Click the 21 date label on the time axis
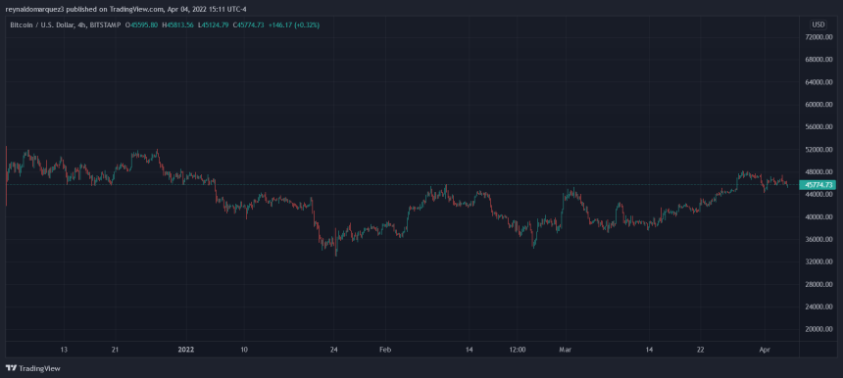The height and width of the screenshot is (378, 843). pyautogui.click(x=115, y=350)
